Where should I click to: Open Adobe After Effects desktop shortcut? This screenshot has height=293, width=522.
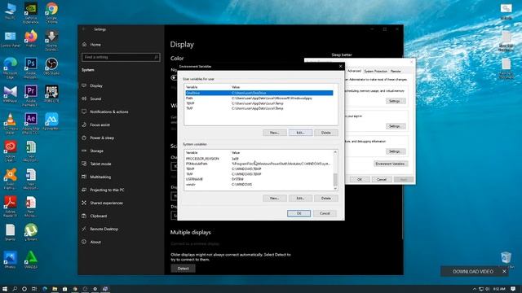pos(31,124)
